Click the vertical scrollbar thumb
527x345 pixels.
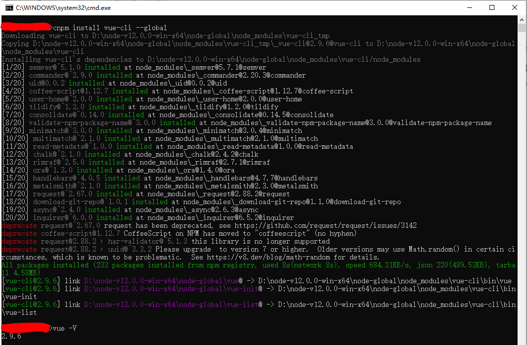coord(522,28)
